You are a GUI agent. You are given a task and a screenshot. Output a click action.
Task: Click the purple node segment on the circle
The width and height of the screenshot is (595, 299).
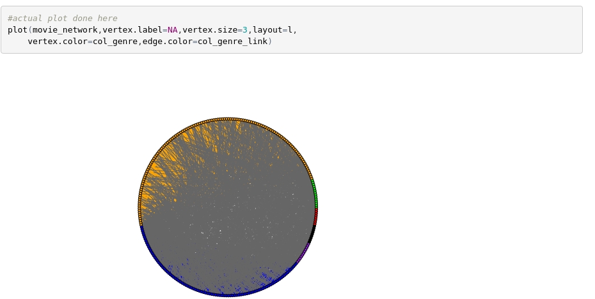304,252
